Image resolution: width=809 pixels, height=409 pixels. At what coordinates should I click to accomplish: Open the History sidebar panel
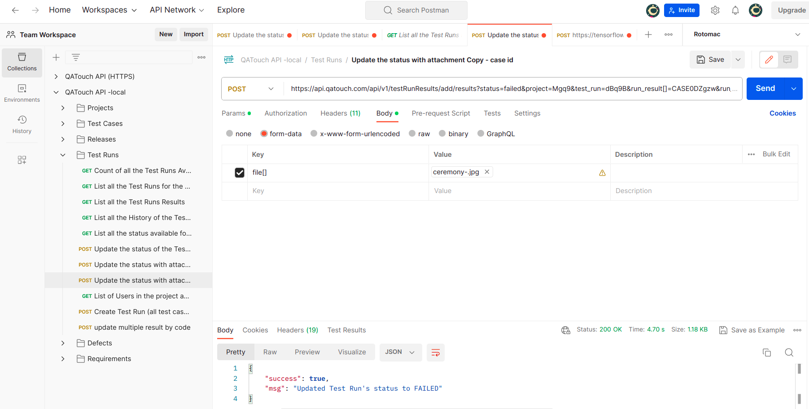(22, 125)
